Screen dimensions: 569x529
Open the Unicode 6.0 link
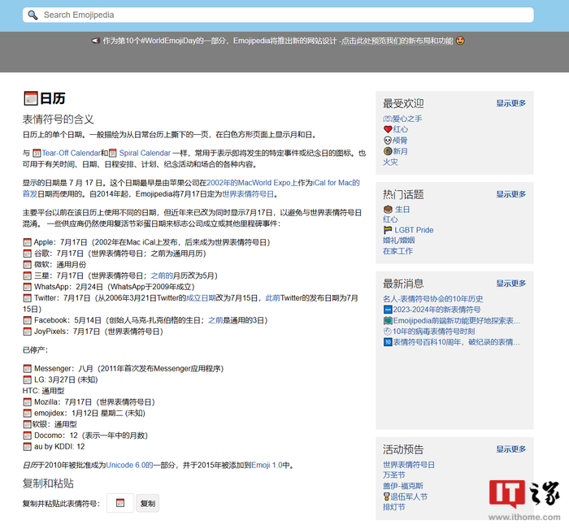coord(129,465)
